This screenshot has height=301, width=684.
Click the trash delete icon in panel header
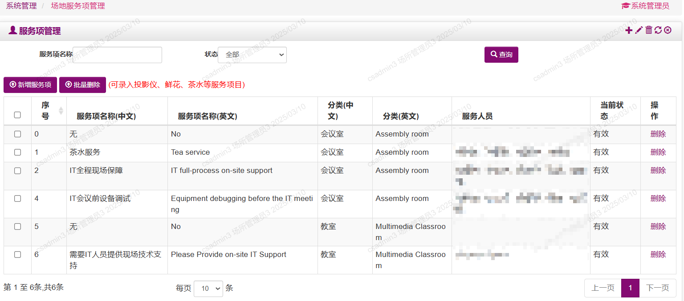(649, 30)
